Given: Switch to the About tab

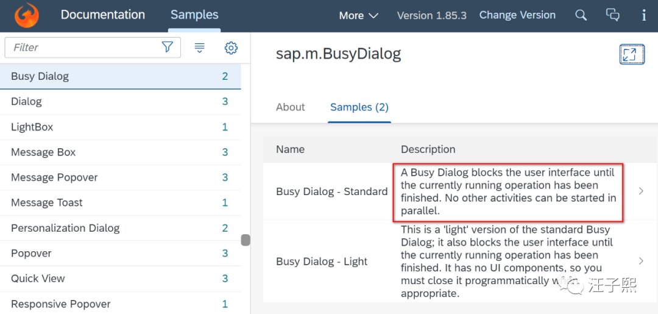Looking at the screenshot, I should pyautogui.click(x=290, y=107).
